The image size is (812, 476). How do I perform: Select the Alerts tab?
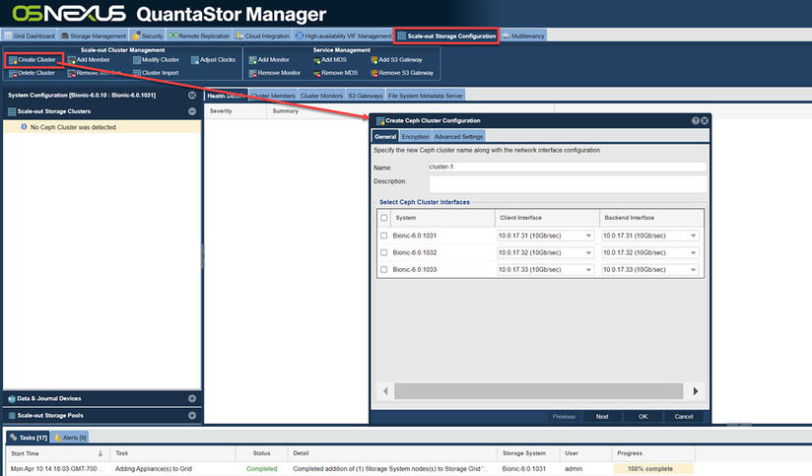(70, 438)
